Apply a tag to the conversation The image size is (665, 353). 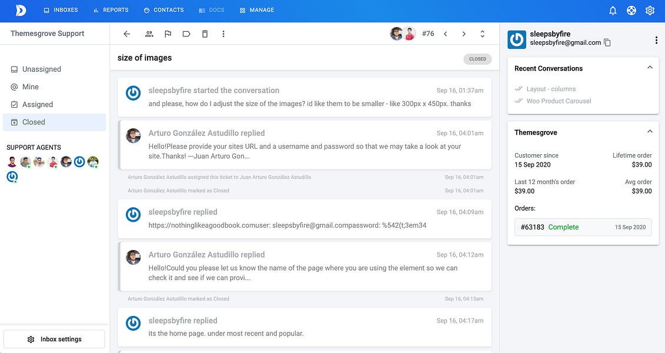[x=186, y=34]
